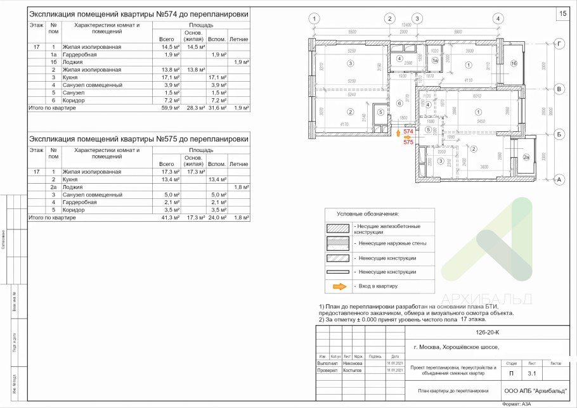The image size is (577, 408).
Task: Click grid axis marker А on right
Action: 559,180
